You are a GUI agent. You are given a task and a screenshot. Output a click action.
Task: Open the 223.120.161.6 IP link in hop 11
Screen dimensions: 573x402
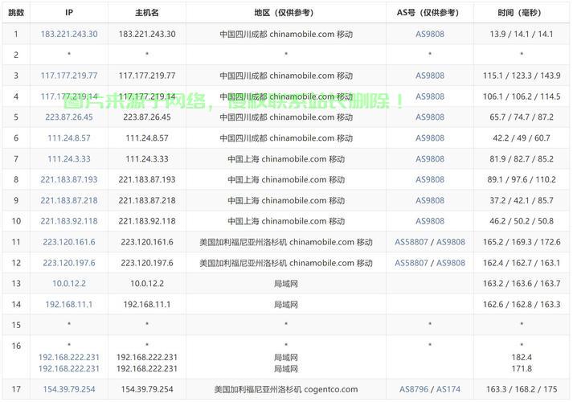tap(69, 242)
